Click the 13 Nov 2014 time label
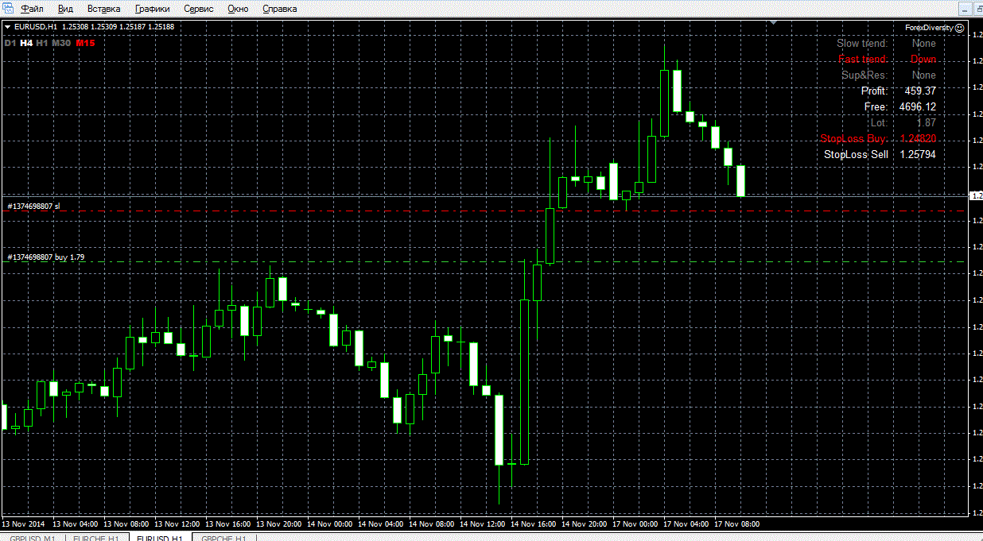Image resolution: width=983 pixels, height=541 pixels. pos(23,524)
